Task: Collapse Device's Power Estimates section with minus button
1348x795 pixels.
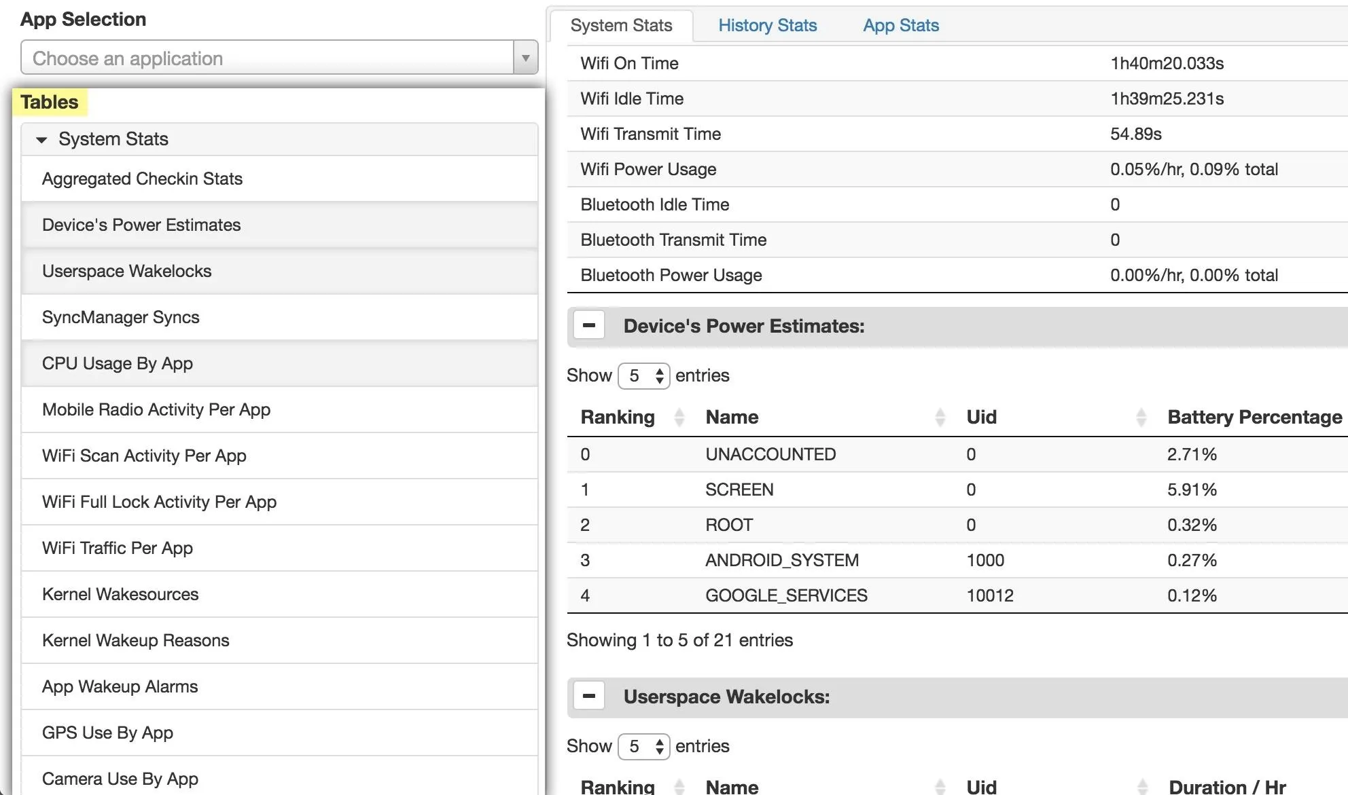Action: [589, 325]
